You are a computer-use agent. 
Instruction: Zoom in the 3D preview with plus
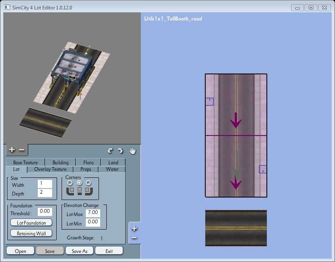12,149
